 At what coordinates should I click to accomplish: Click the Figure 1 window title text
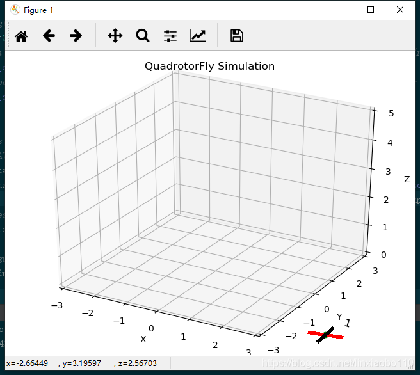[x=38, y=10]
